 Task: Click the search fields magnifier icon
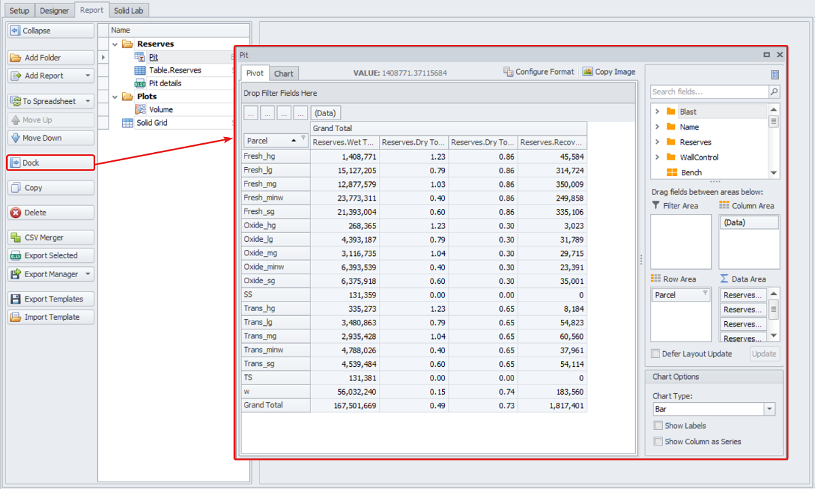pos(774,92)
